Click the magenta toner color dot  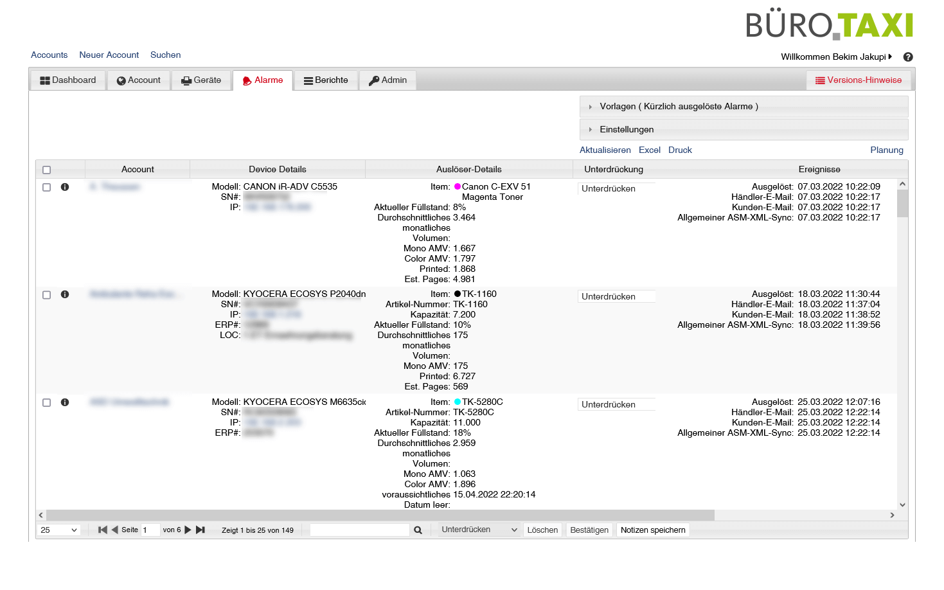point(458,187)
